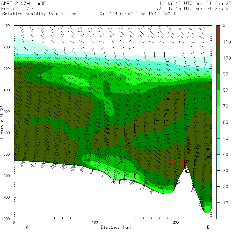The image size is (233, 233).
Task: Click the 100 hPa pressure tick label
Action: (7, 26)
